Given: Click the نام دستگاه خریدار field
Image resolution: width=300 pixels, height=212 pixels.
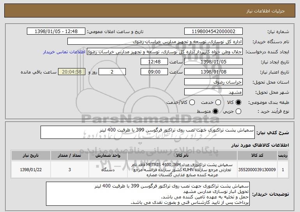Looking at the screenshot, I should click(155, 42).
